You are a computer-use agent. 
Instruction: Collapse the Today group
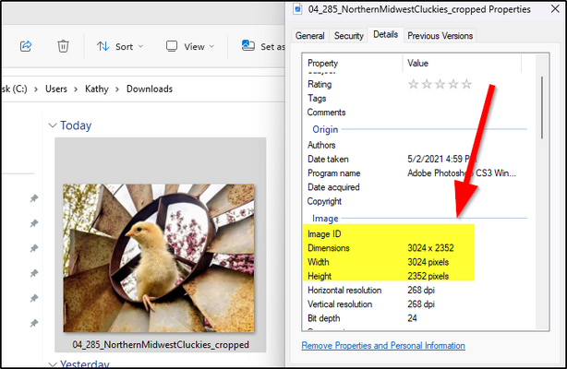coord(53,125)
